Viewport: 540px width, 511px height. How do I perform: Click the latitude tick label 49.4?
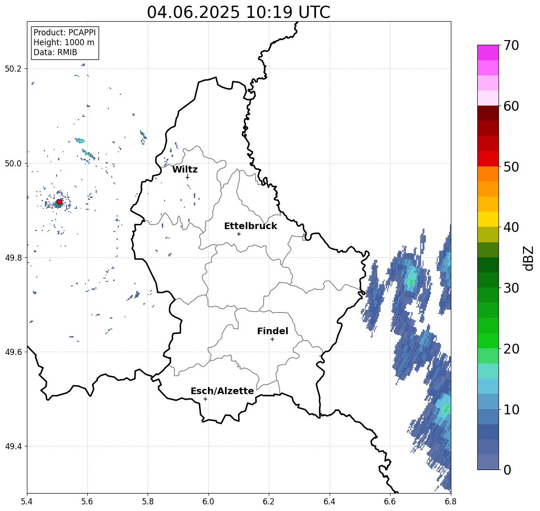pyautogui.click(x=13, y=446)
